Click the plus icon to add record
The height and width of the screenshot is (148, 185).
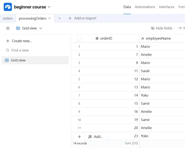pyautogui.click(x=79, y=137)
